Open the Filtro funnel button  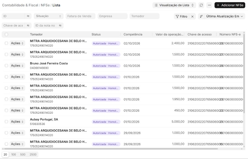coord(181,16)
